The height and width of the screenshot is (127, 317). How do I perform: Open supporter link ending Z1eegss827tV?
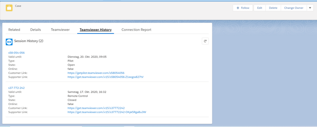[x=106, y=77]
